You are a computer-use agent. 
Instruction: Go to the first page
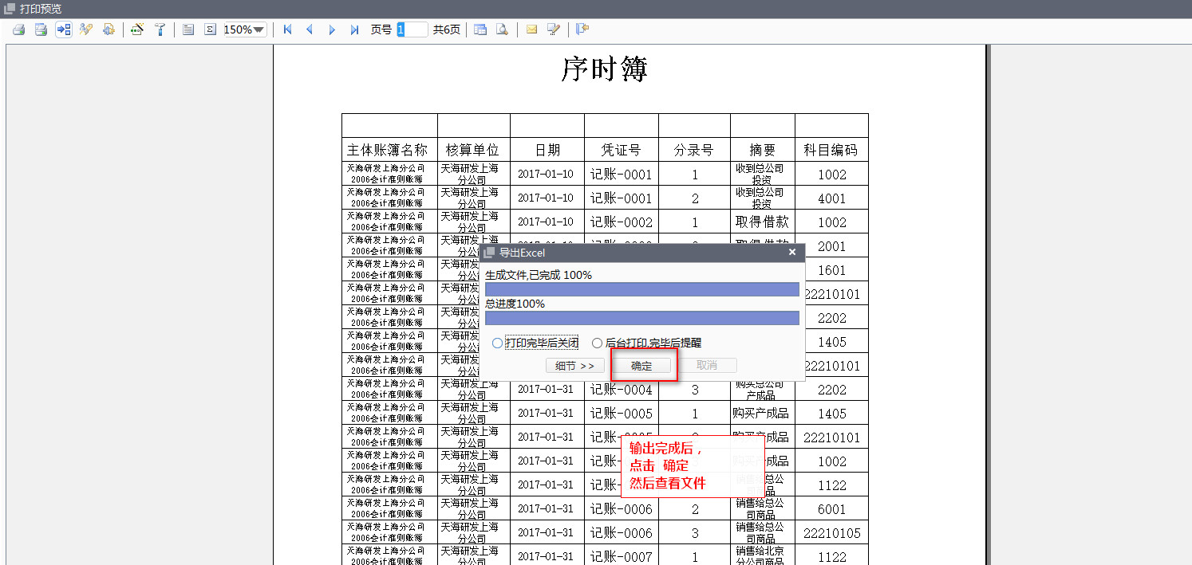[x=287, y=29]
